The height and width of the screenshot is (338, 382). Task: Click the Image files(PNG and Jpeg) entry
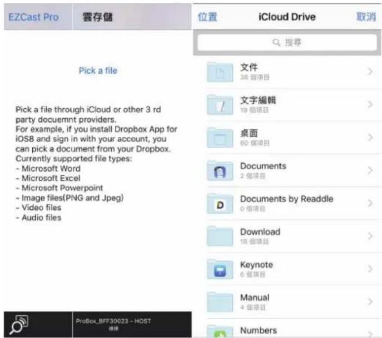point(70,198)
